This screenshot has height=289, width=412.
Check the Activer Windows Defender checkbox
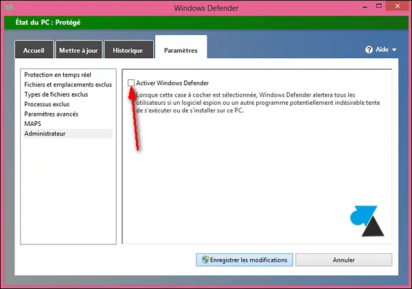[x=131, y=83]
